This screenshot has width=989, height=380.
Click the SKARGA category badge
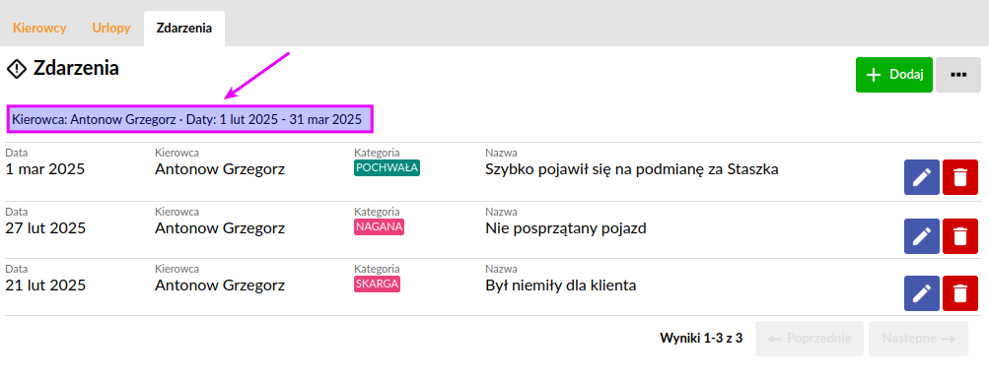(x=378, y=285)
